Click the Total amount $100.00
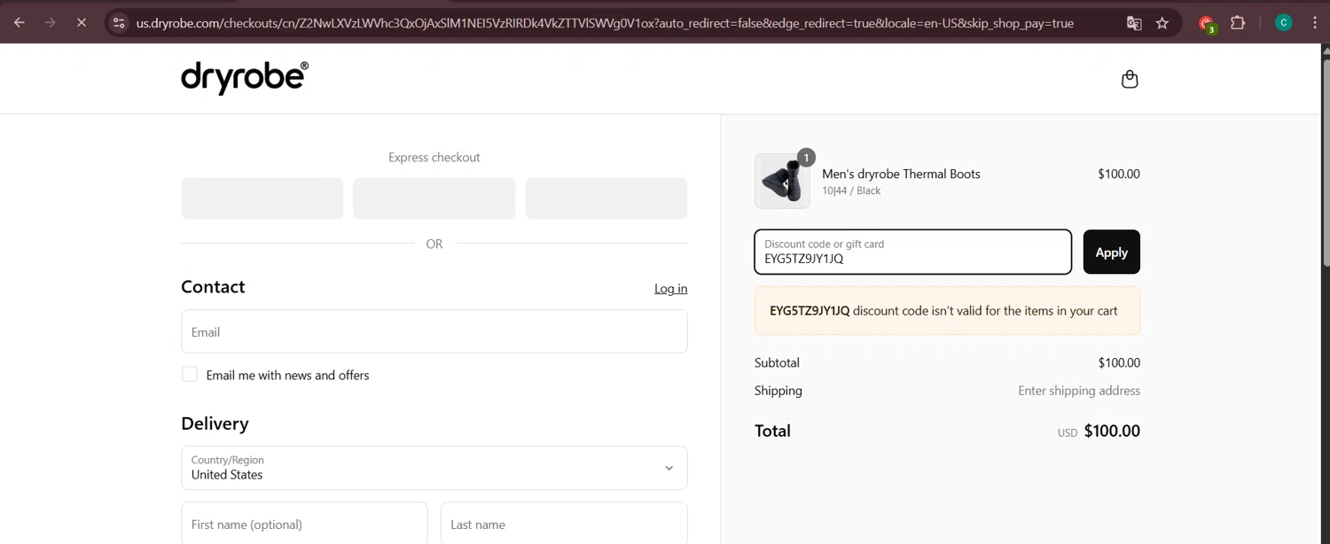Screen dimensions: 1330x544 tap(1112, 431)
